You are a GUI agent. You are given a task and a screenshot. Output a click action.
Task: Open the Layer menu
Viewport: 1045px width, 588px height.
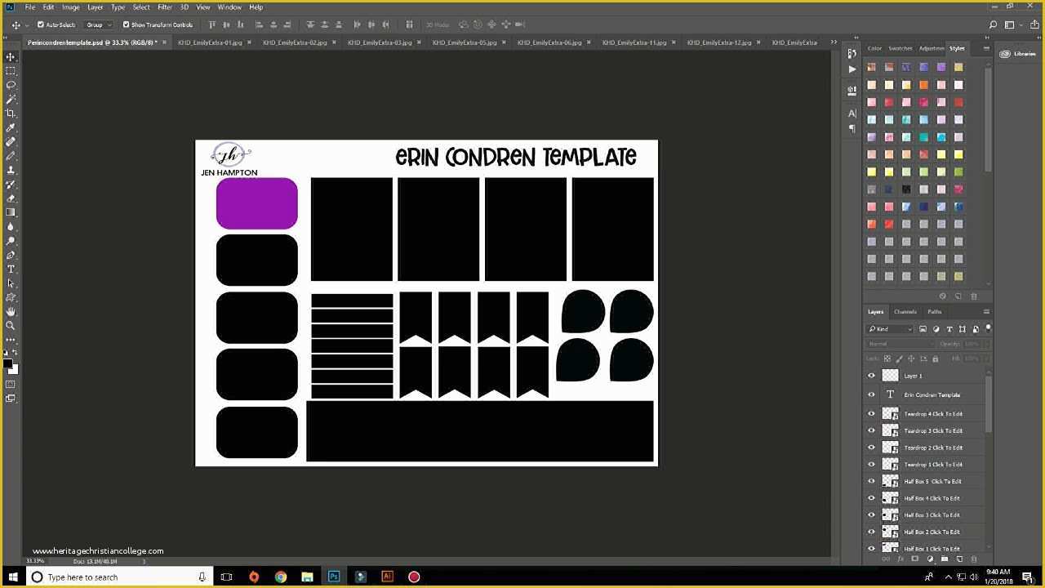click(96, 7)
